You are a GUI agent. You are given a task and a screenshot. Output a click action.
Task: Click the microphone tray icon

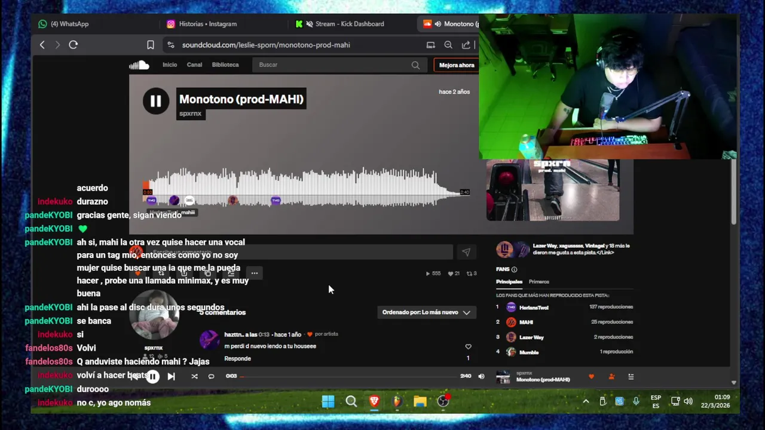(x=636, y=401)
